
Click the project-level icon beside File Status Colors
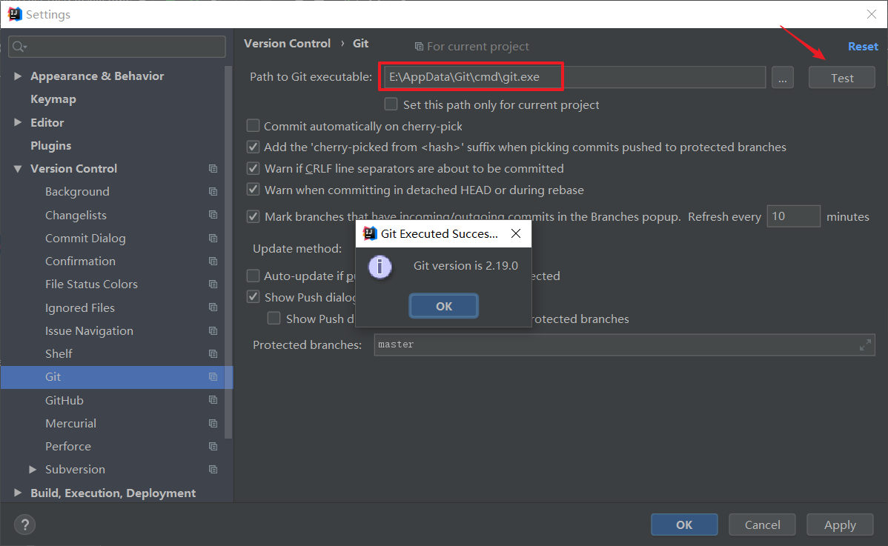pos(213,284)
